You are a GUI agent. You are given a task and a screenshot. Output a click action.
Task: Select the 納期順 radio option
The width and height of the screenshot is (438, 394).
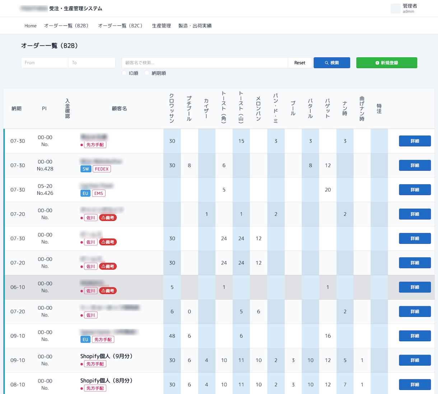[147, 73]
